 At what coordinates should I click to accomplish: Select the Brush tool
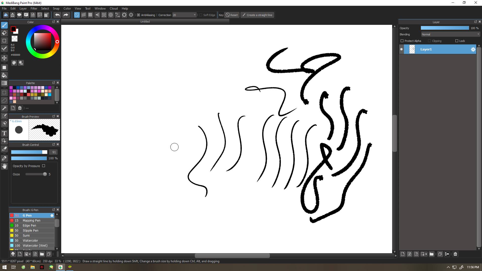pos(4,25)
